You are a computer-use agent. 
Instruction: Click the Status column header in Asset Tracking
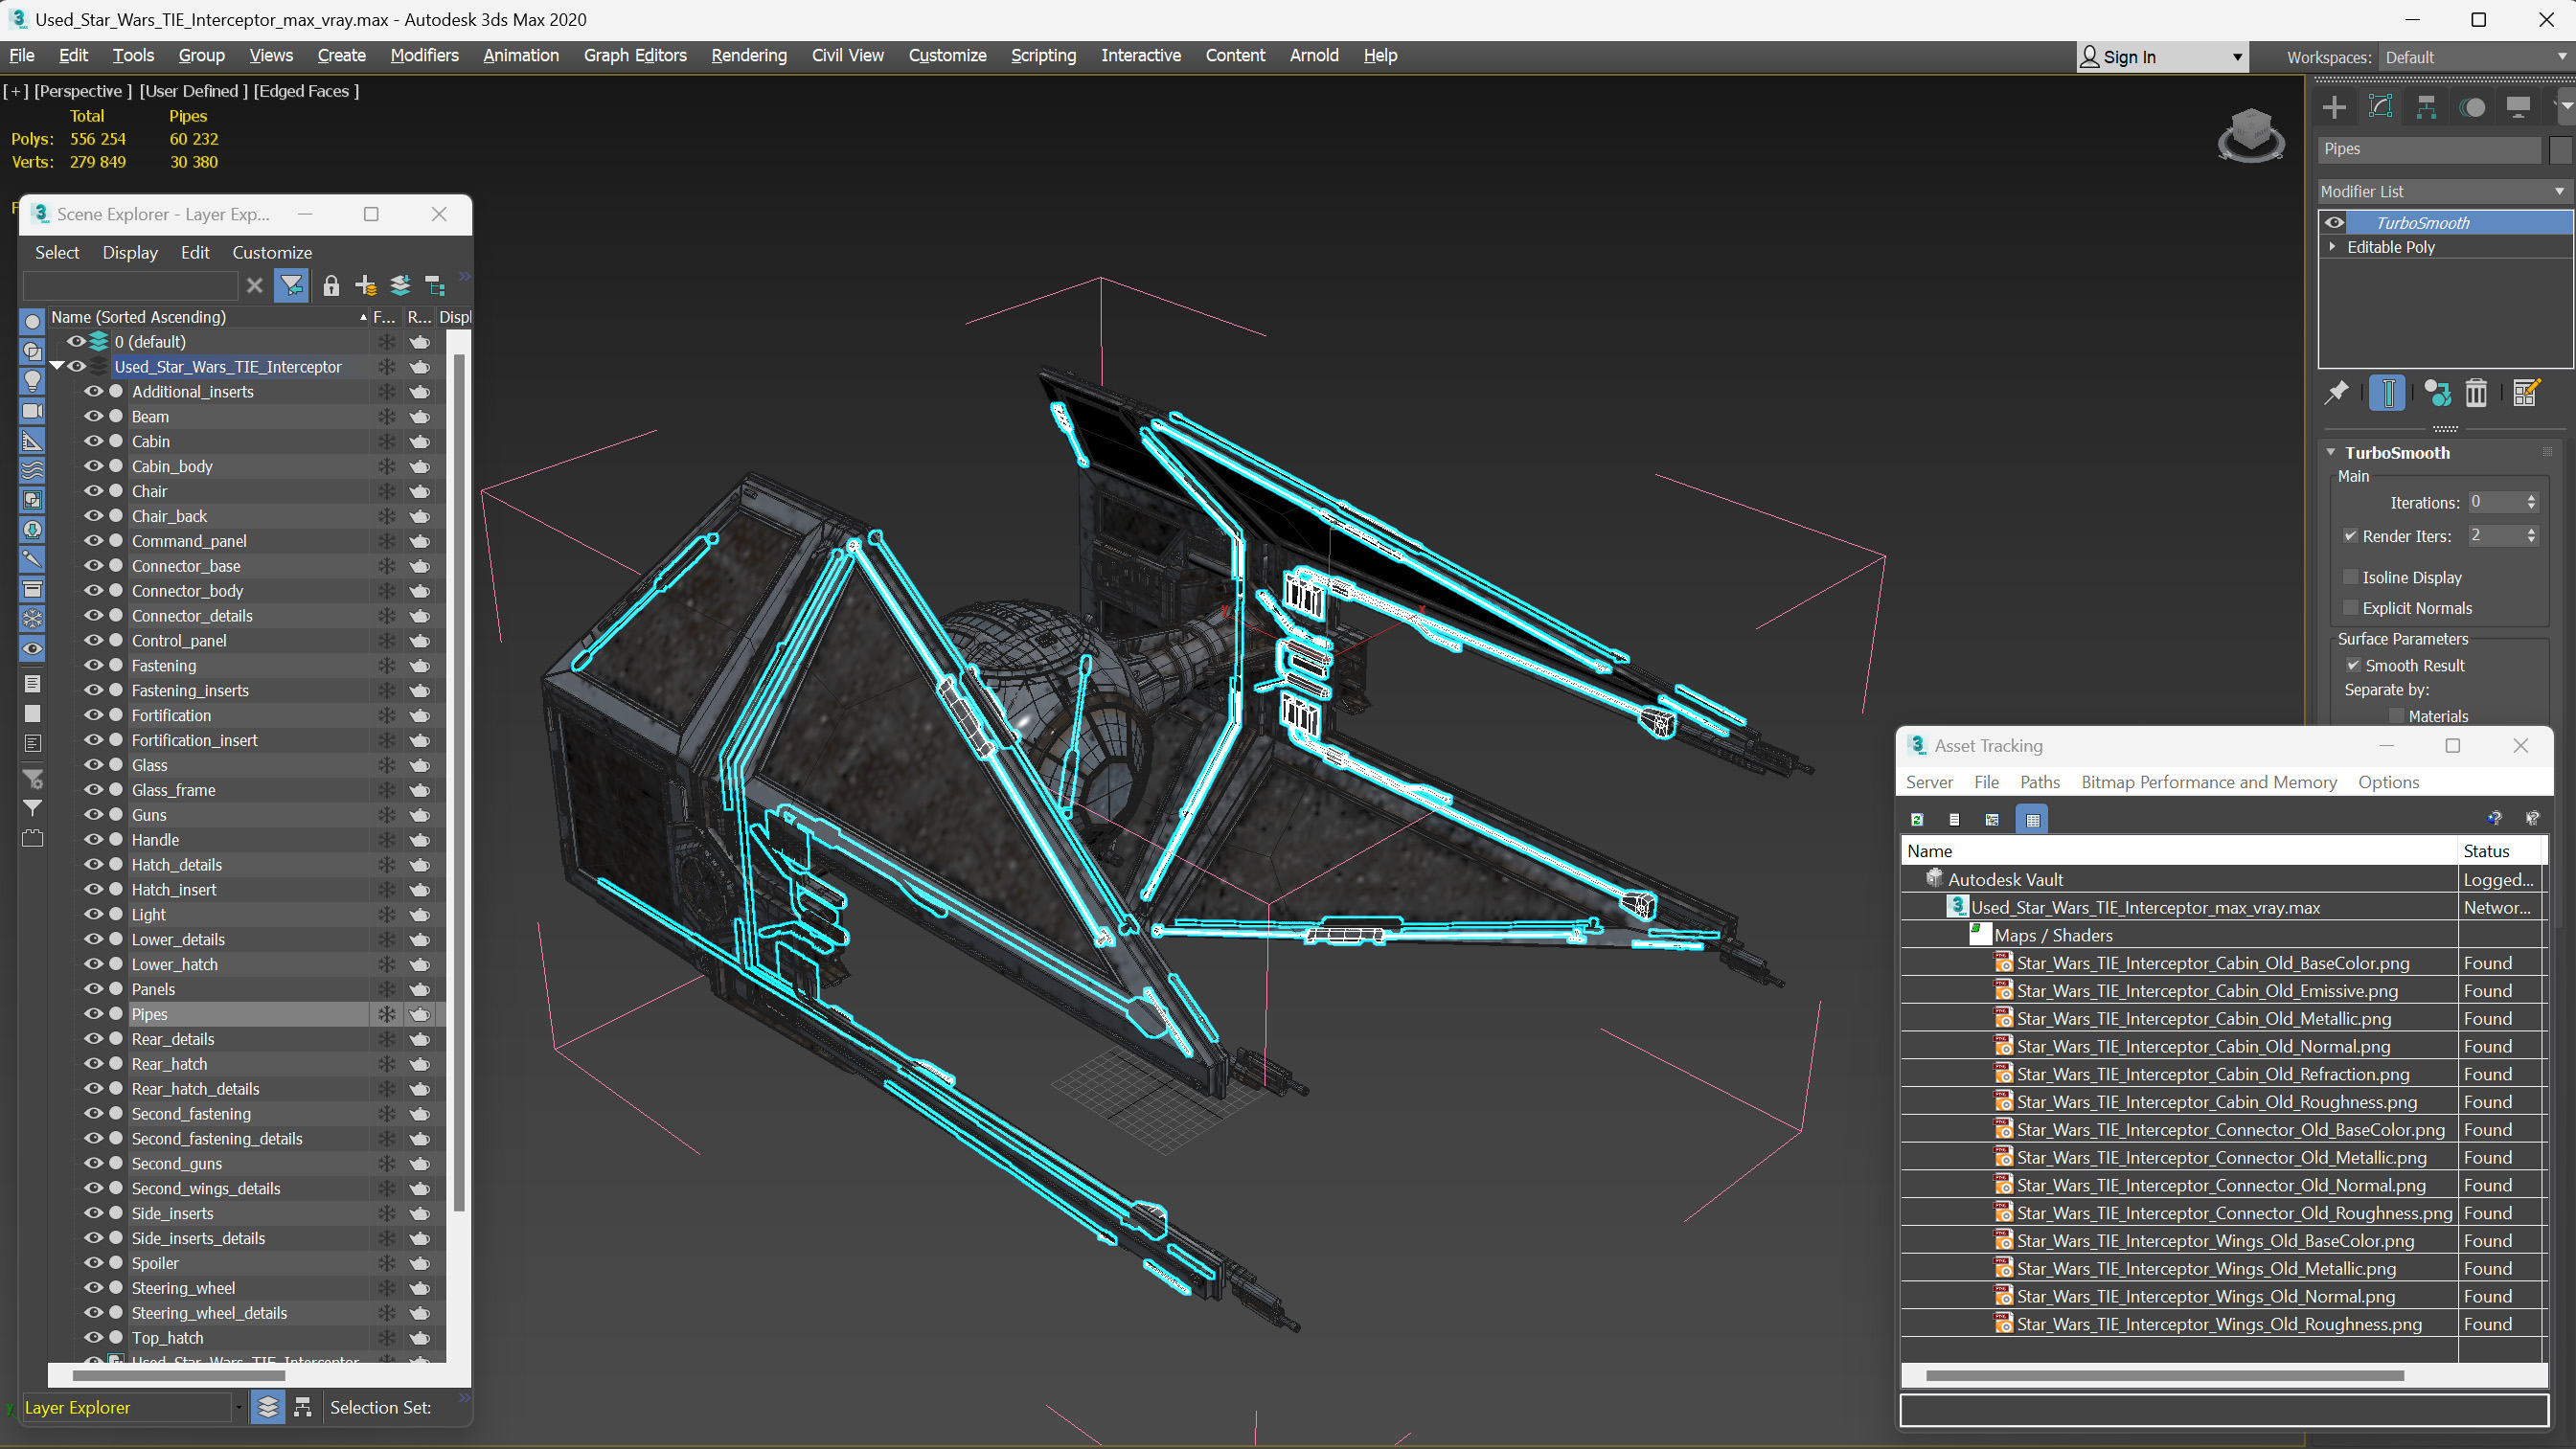coord(2499,851)
